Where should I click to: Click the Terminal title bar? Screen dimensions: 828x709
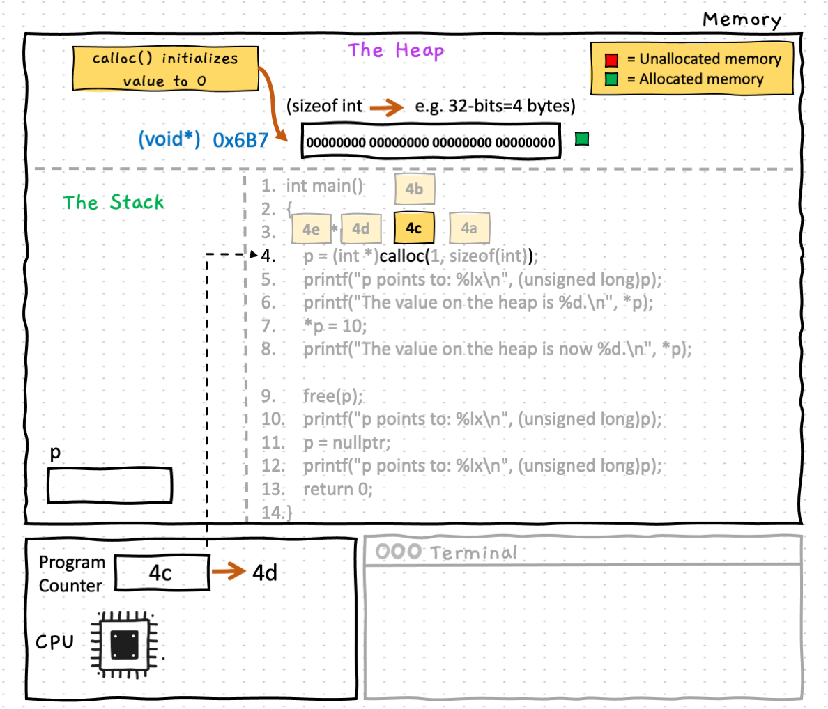pos(583,552)
